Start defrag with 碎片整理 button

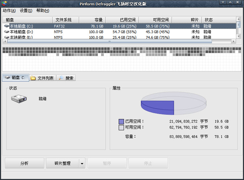[62, 163]
